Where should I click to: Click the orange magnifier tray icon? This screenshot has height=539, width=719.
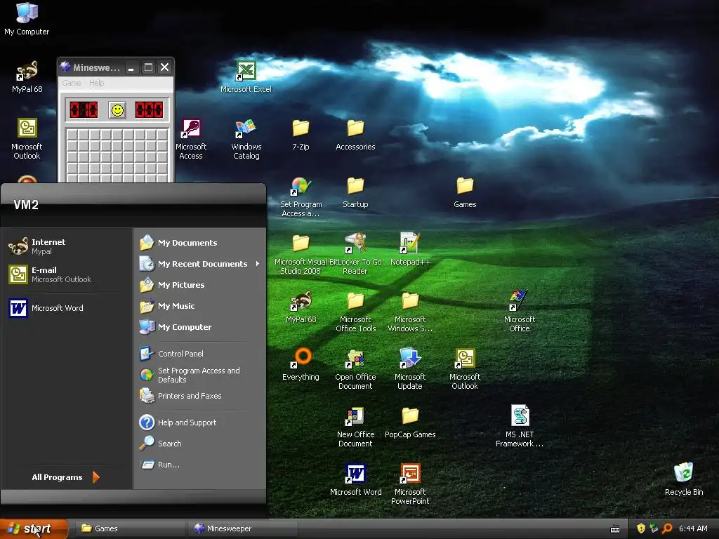667,528
